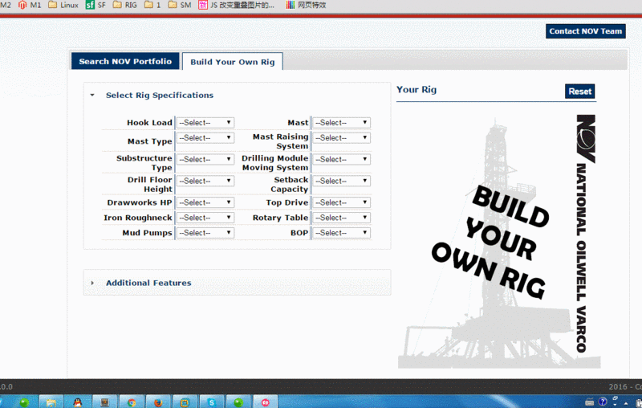Open the green orb app beside Skype

238,402
